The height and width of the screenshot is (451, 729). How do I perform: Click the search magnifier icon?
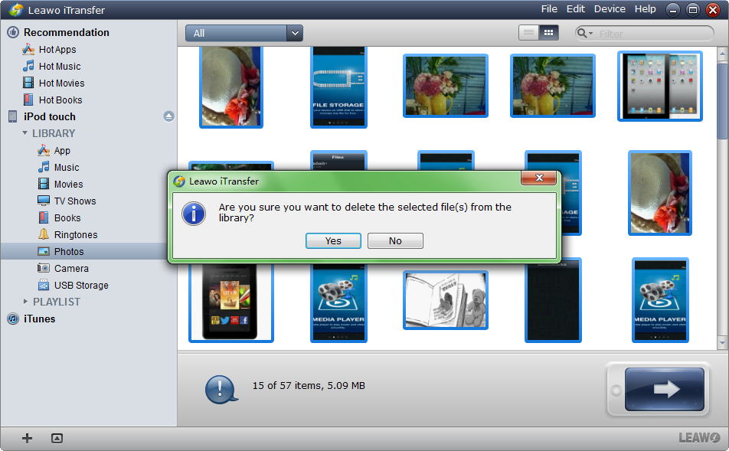[581, 33]
